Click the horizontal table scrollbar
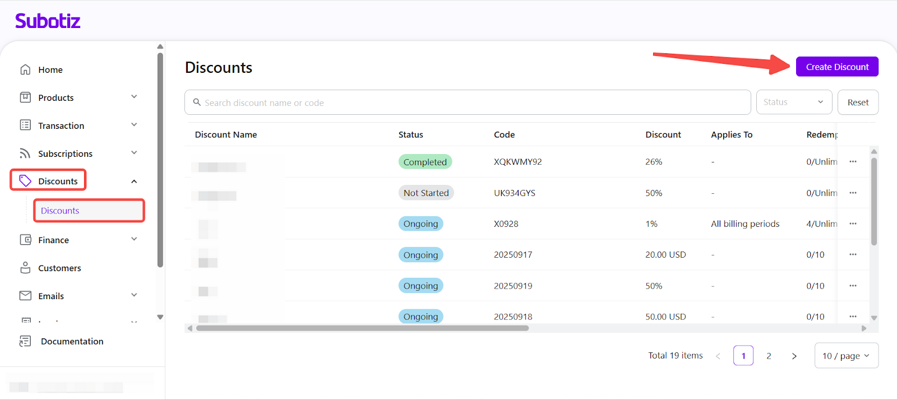 tap(362, 328)
